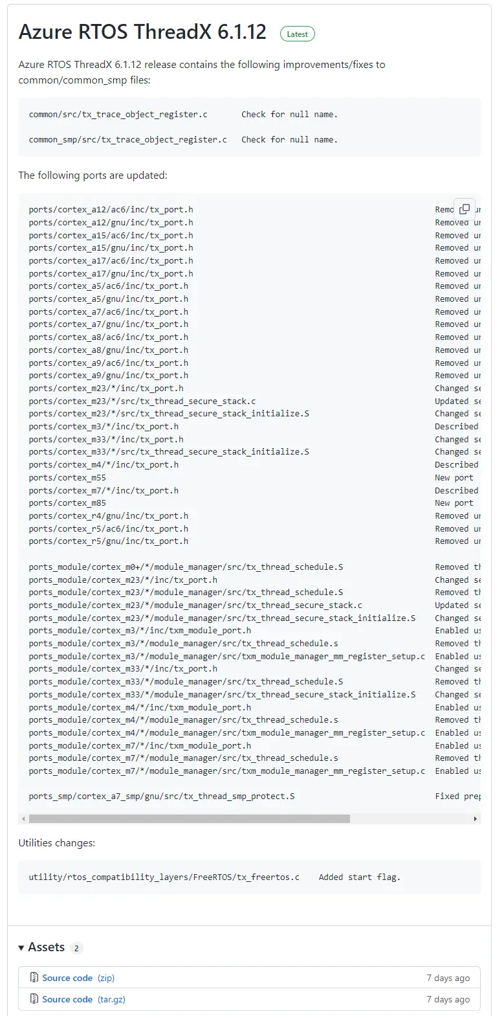Click the left scroll arrow under the ports list
The height and width of the screenshot is (1016, 504).
point(24,818)
